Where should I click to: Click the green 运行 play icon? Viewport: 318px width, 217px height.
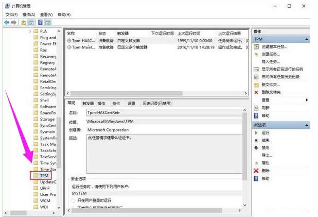point(256,132)
